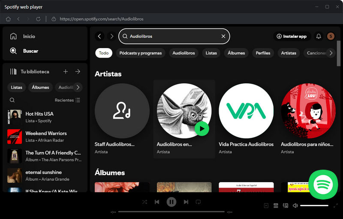Open notifications bell
Viewport: 343px width, 219px height.
pos(319,36)
